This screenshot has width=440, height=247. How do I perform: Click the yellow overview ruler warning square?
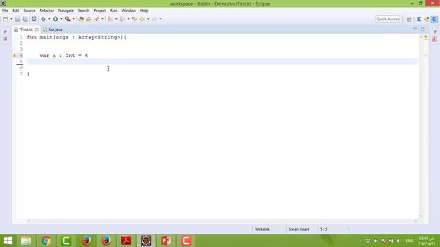point(426,37)
